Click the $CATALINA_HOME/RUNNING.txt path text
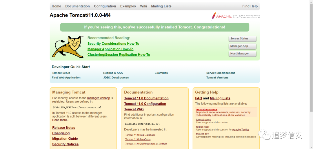Viewport: 313px width, 149px height. point(142,124)
